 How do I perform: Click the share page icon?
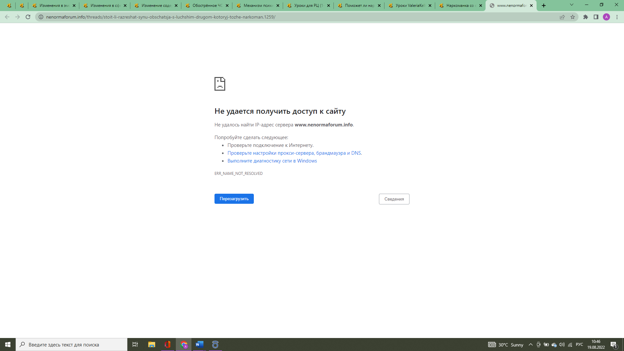click(x=562, y=17)
